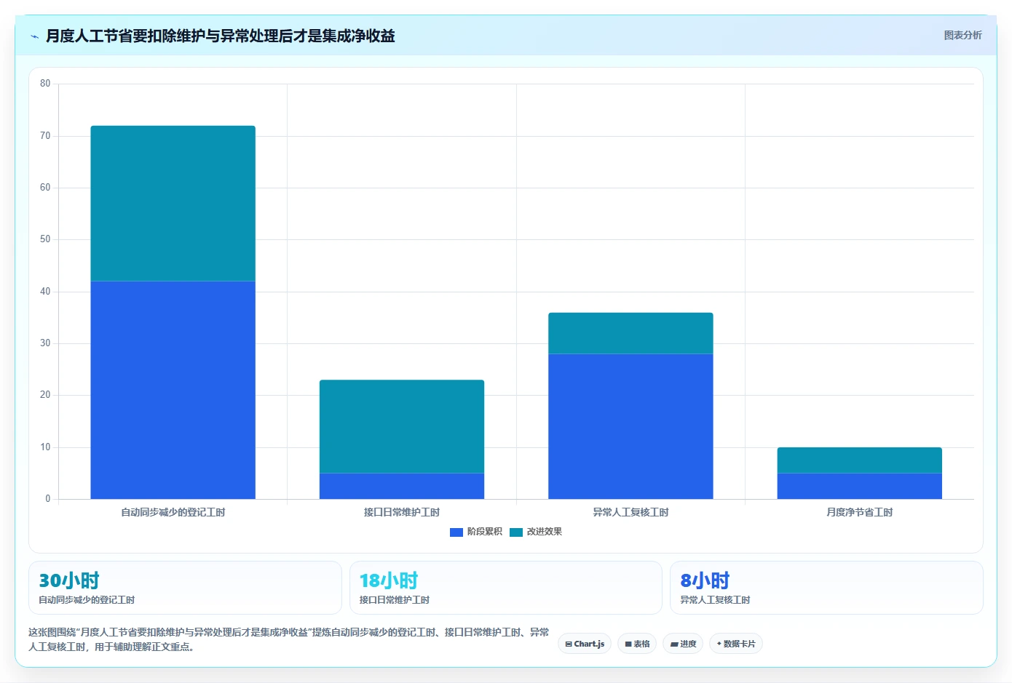Click the y-axis value 40
Image resolution: width=1012 pixels, height=683 pixels.
click(x=45, y=291)
